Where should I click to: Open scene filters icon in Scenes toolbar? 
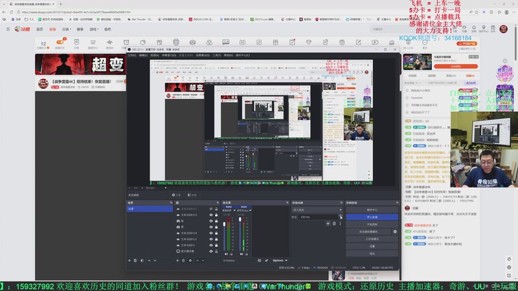142,261
